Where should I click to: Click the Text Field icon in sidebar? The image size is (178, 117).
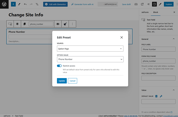point(143,20)
